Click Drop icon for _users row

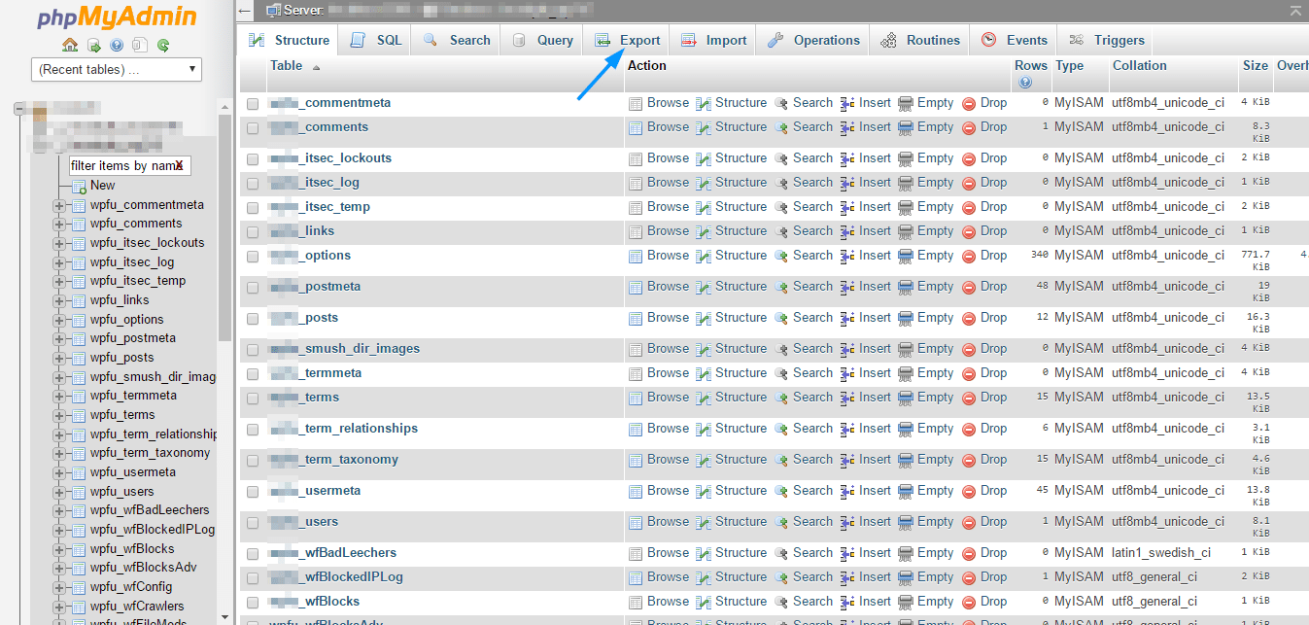click(x=969, y=522)
